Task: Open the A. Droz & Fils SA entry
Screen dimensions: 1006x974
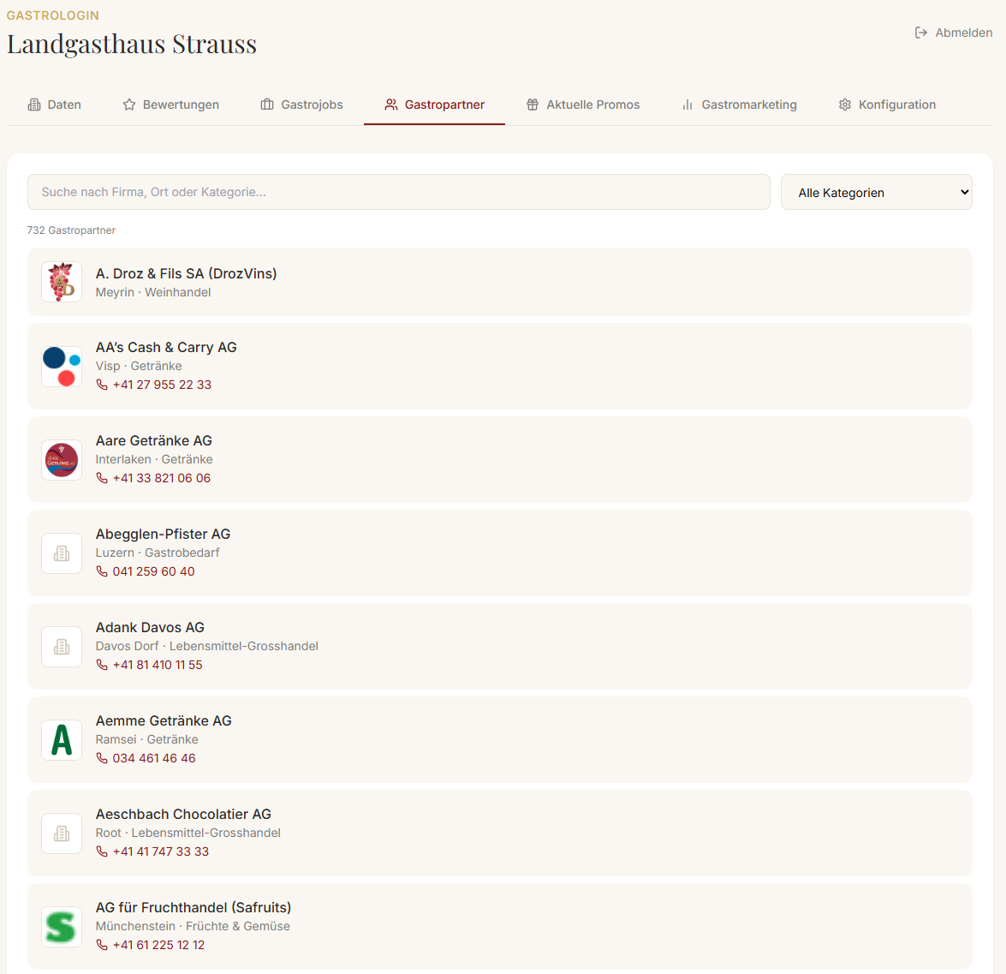Action: pos(500,282)
